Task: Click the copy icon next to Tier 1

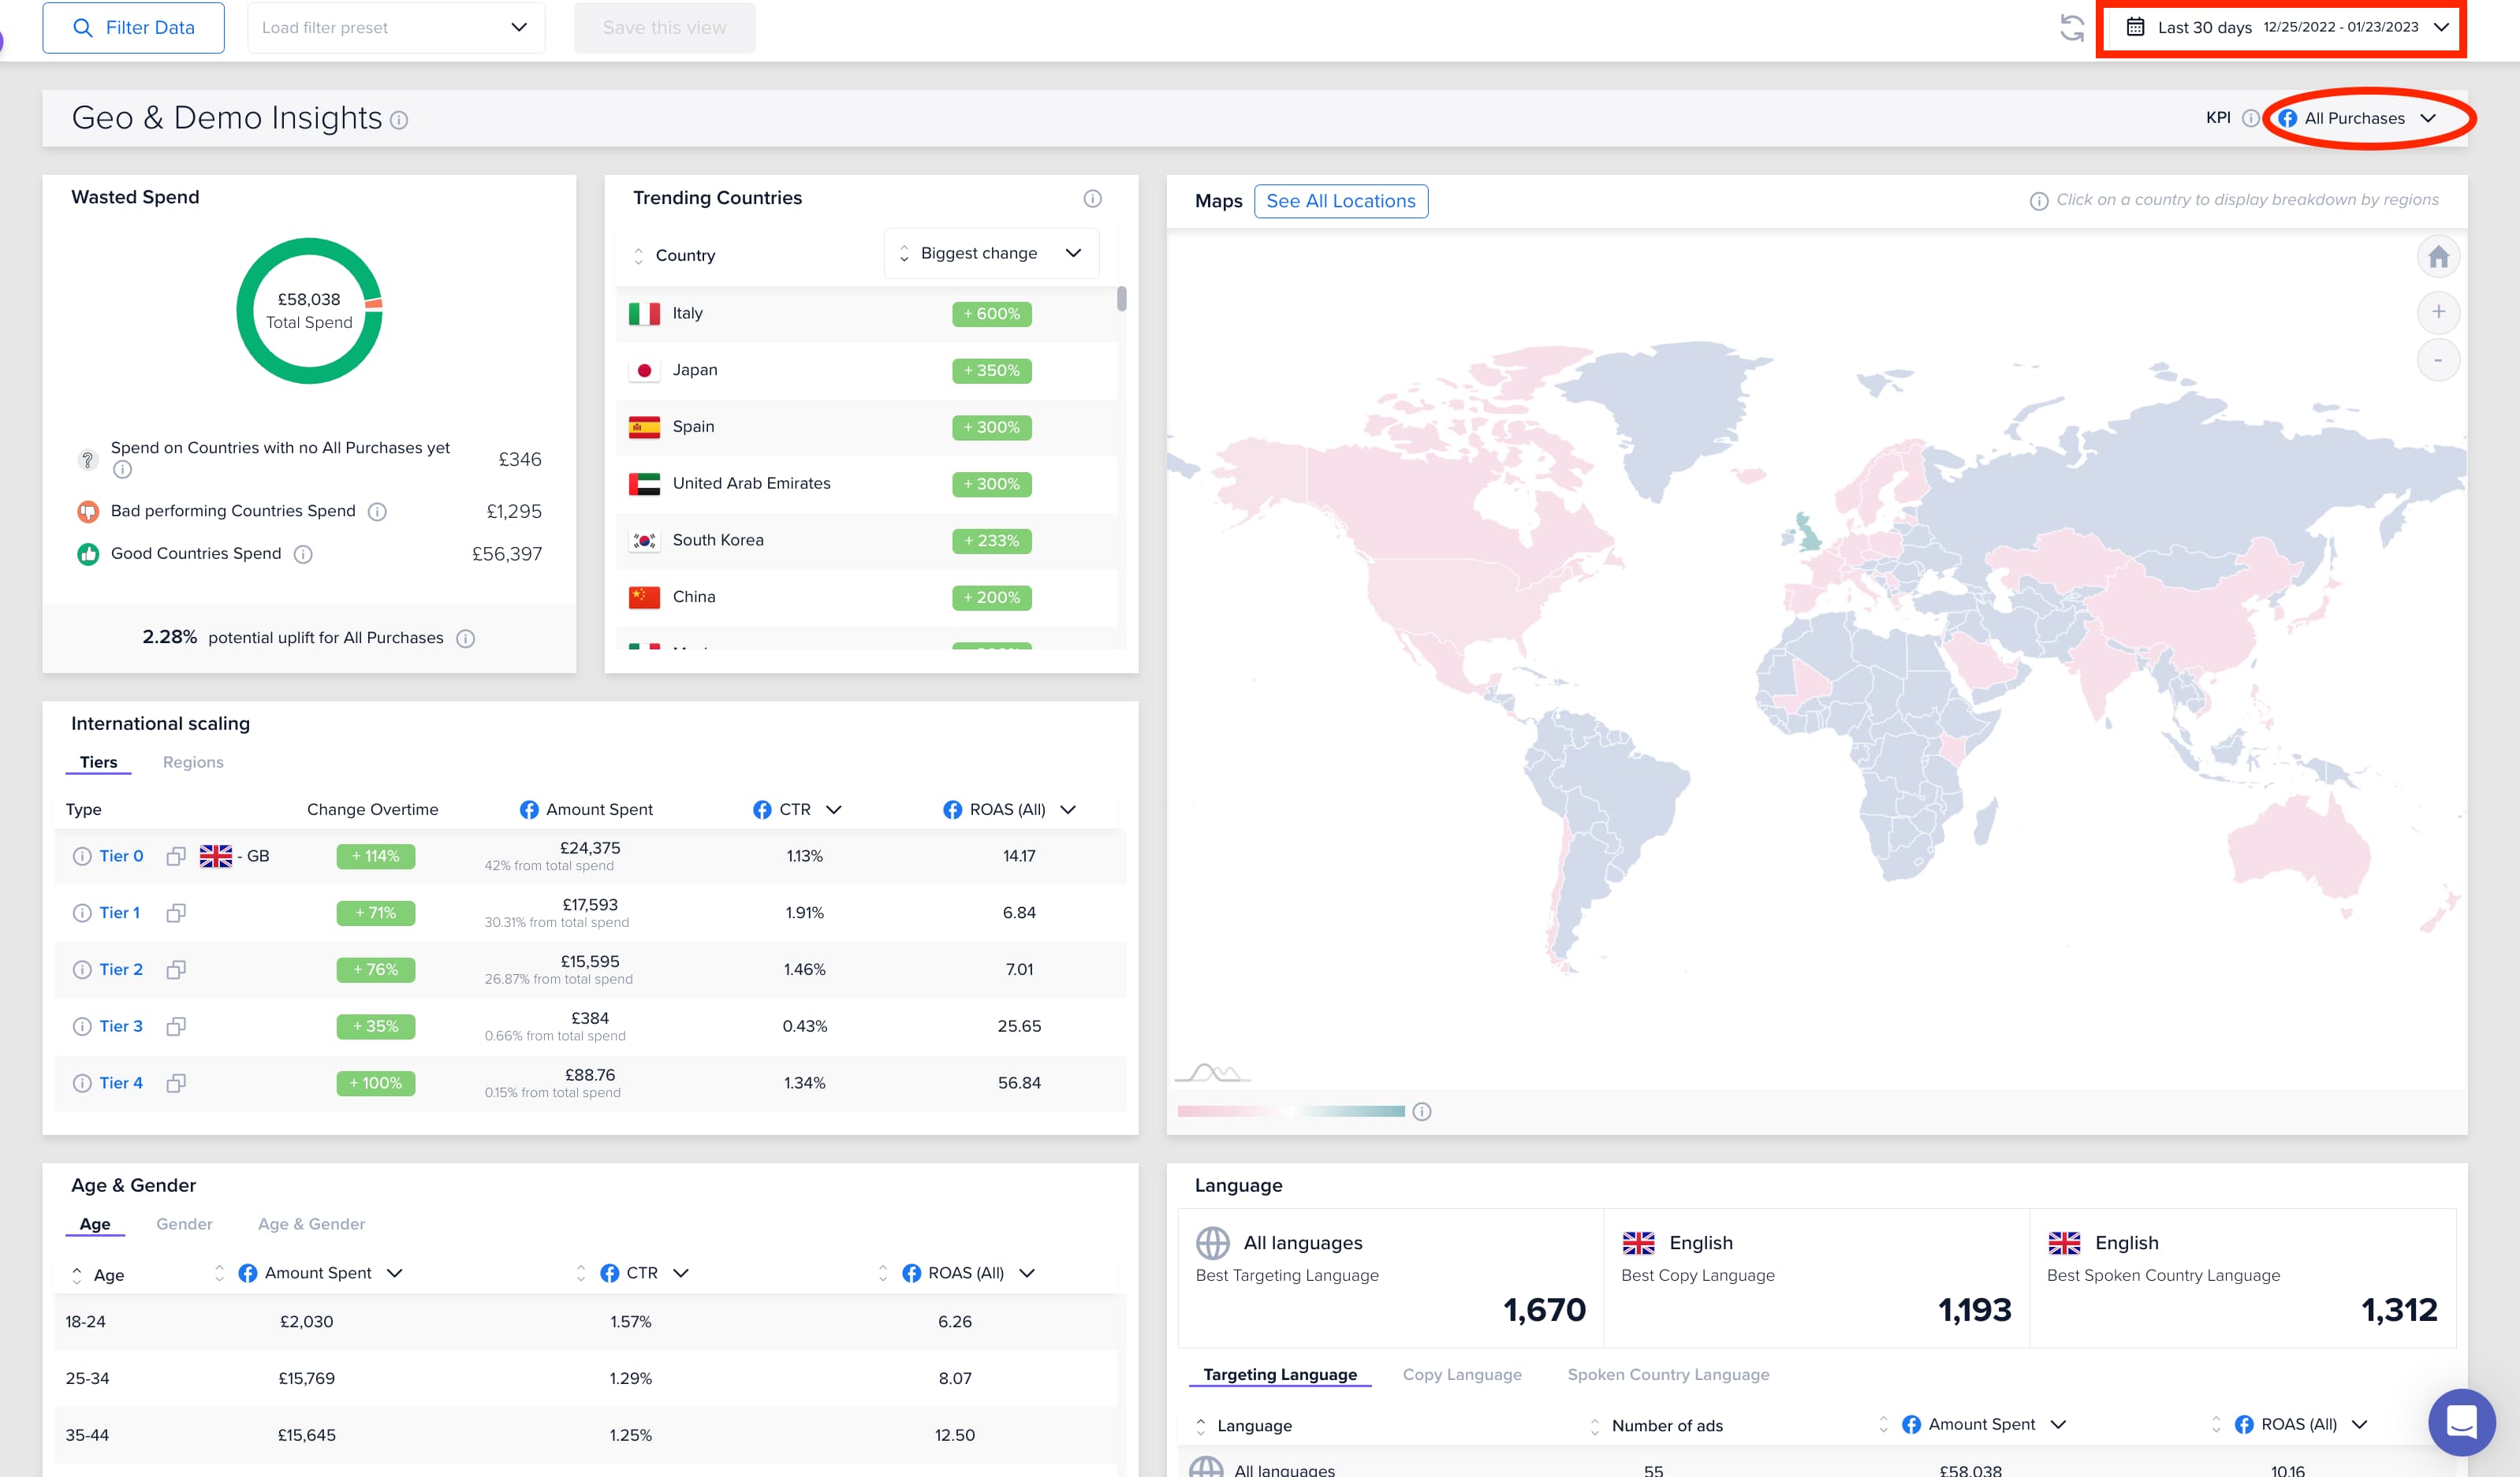Action: 176,913
